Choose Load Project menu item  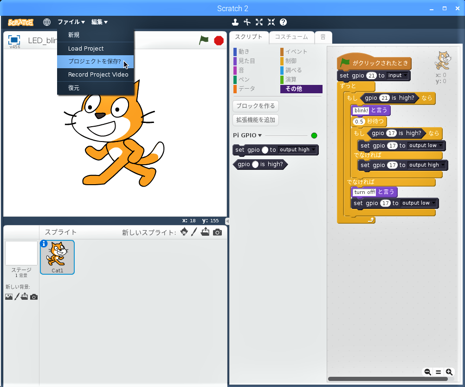coord(96,49)
